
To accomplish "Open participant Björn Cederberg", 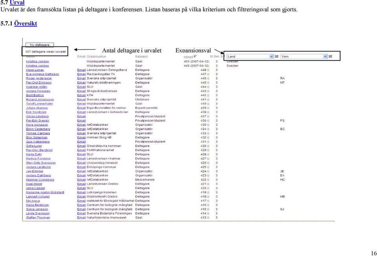I will coord(38,129).
